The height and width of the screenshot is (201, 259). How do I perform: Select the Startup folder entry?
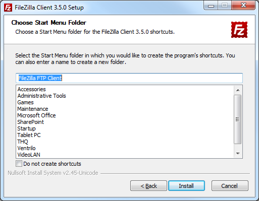click(x=26, y=128)
